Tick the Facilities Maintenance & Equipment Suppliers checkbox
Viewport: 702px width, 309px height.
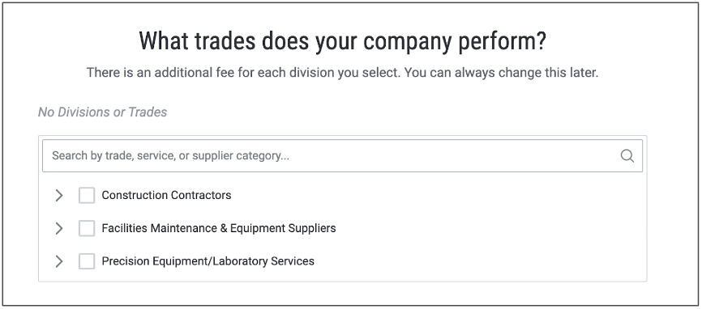[x=87, y=228]
